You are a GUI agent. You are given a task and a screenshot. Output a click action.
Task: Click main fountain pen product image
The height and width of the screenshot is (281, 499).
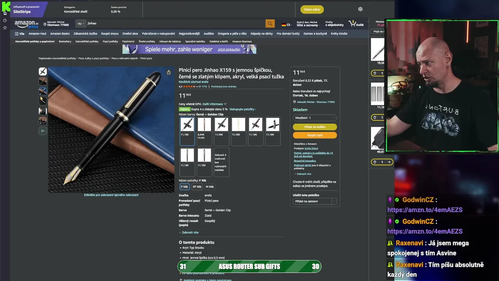point(111,130)
